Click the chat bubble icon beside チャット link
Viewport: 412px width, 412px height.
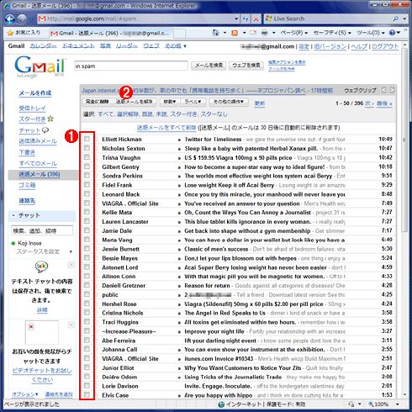[x=45, y=130]
